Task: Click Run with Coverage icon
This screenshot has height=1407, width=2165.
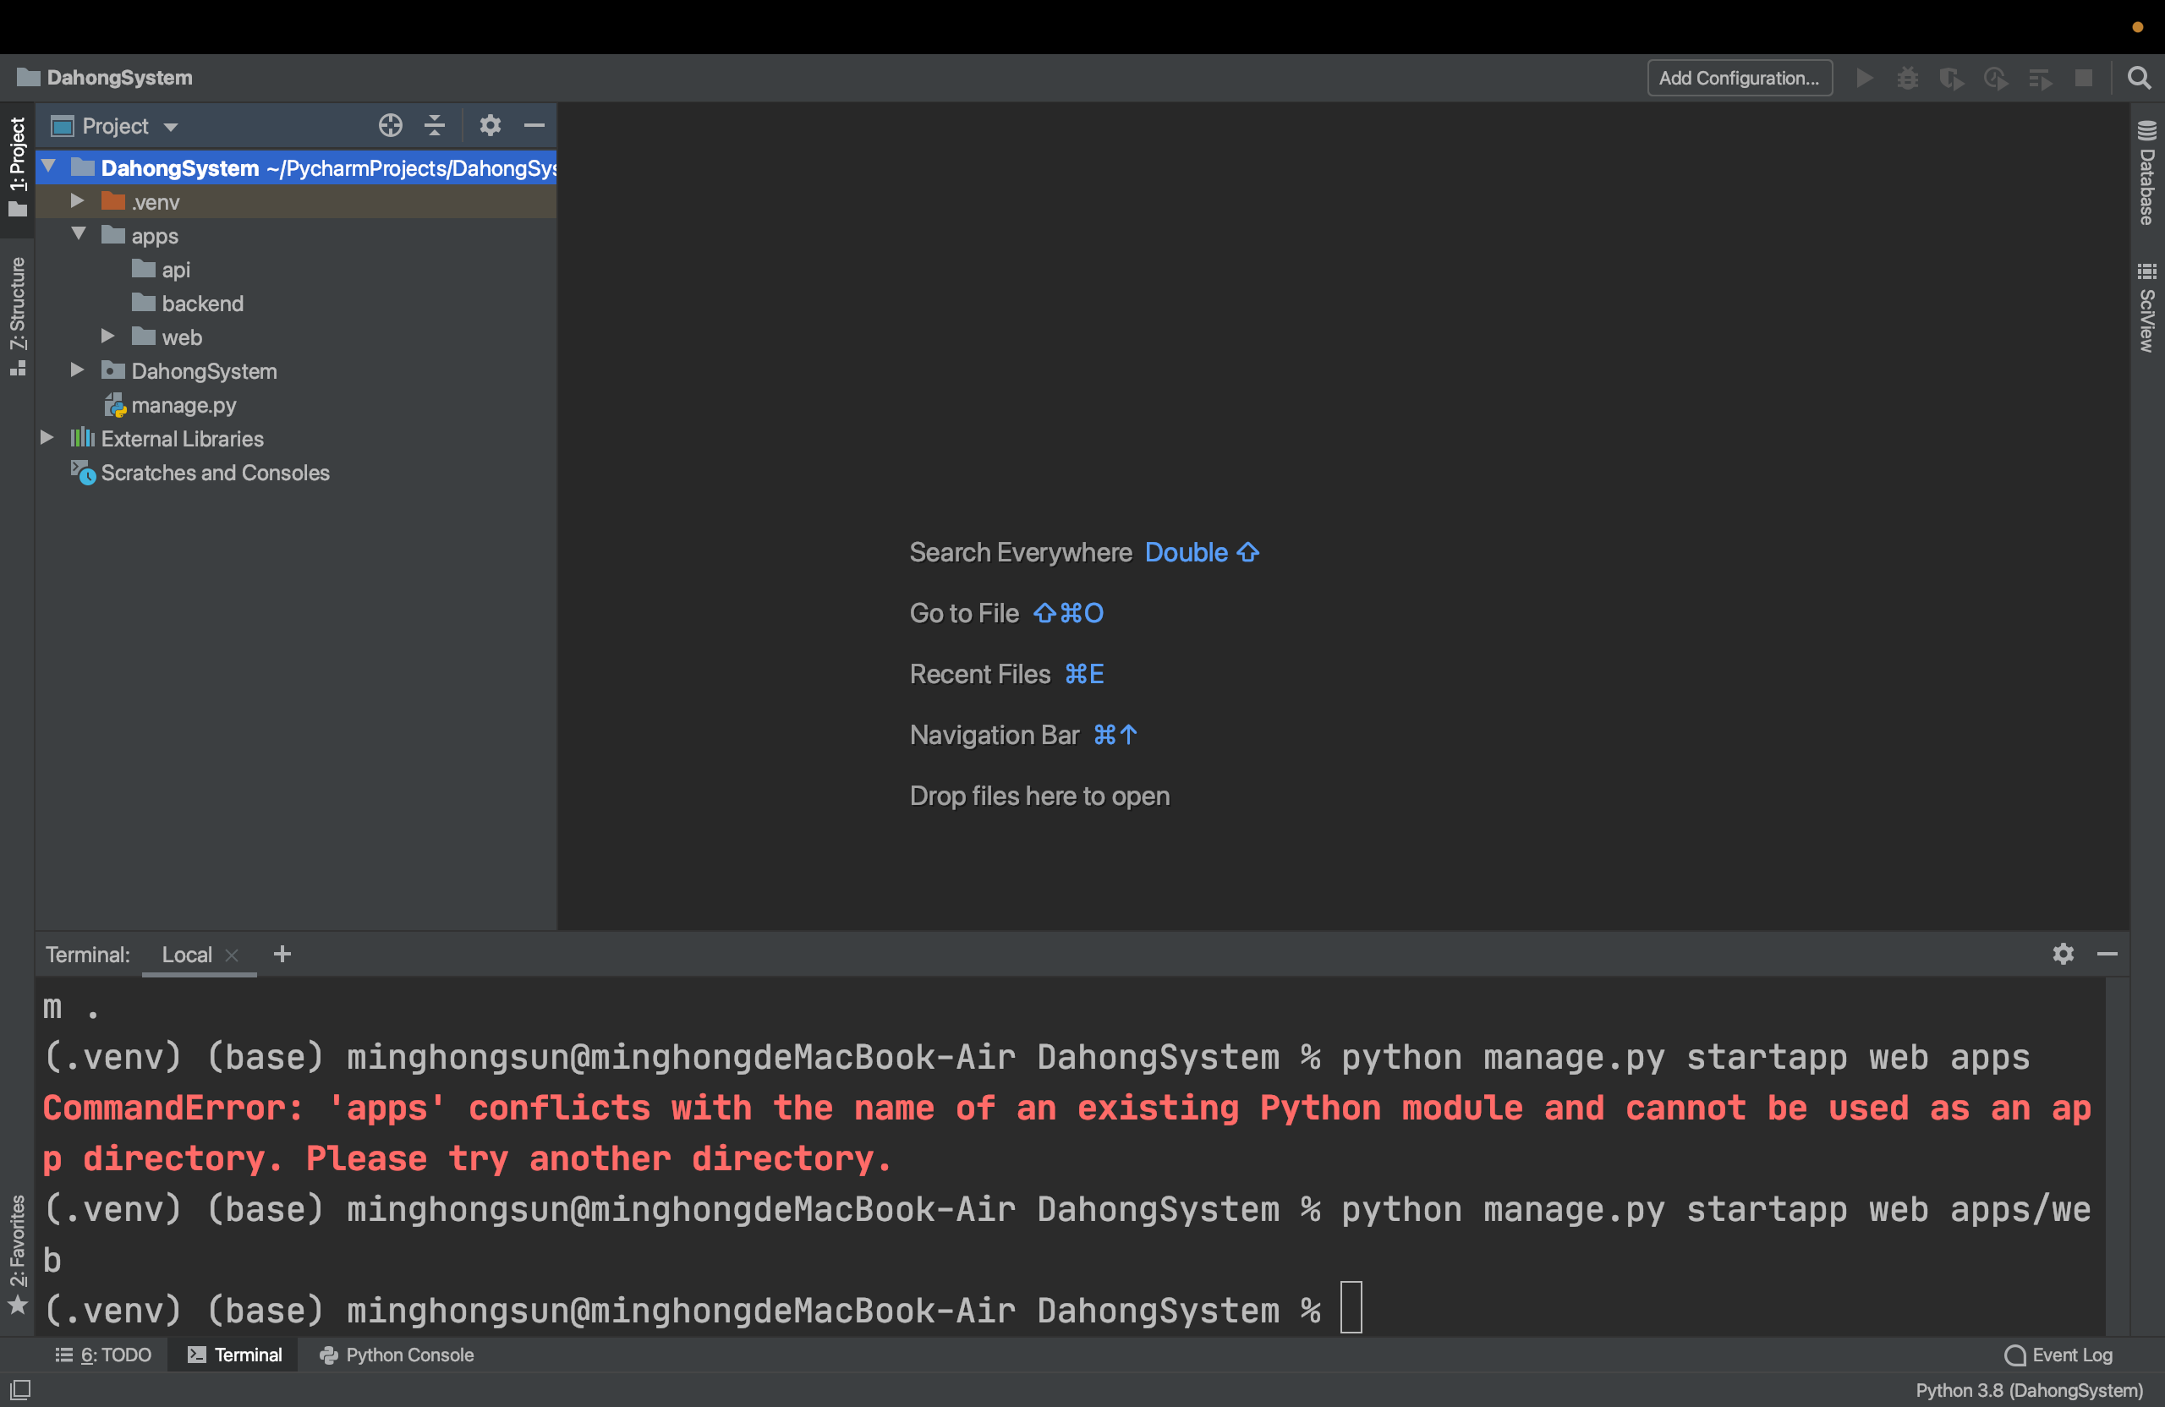Action: pyautogui.click(x=1951, y=79)
